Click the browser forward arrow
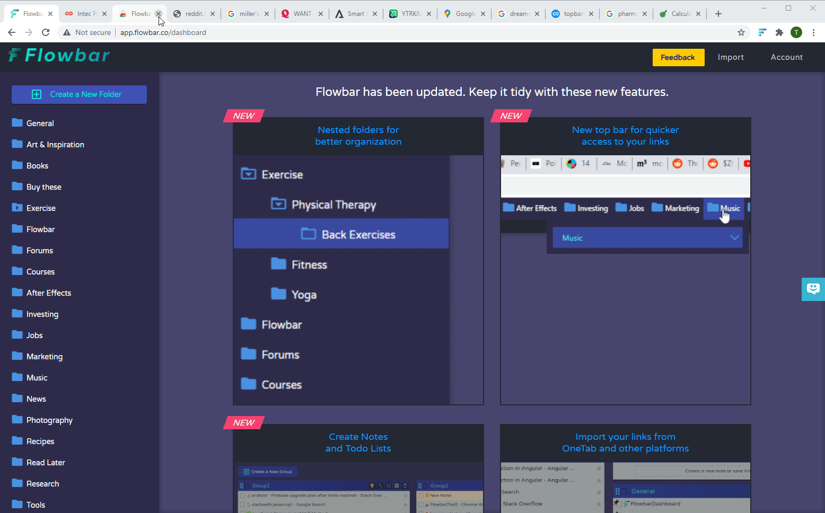The height and width of the screenshot is (513, 825). click(29, 32)
